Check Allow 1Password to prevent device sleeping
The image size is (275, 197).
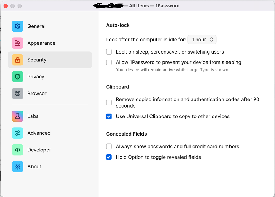[x=109, y=62]
